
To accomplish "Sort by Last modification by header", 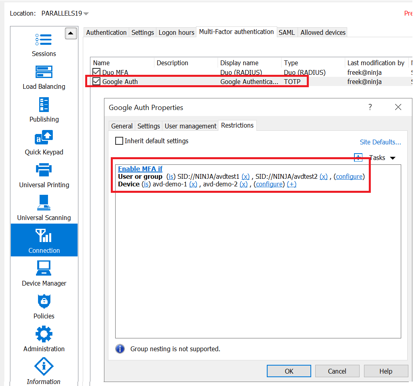I will click(x=377, y=63).
